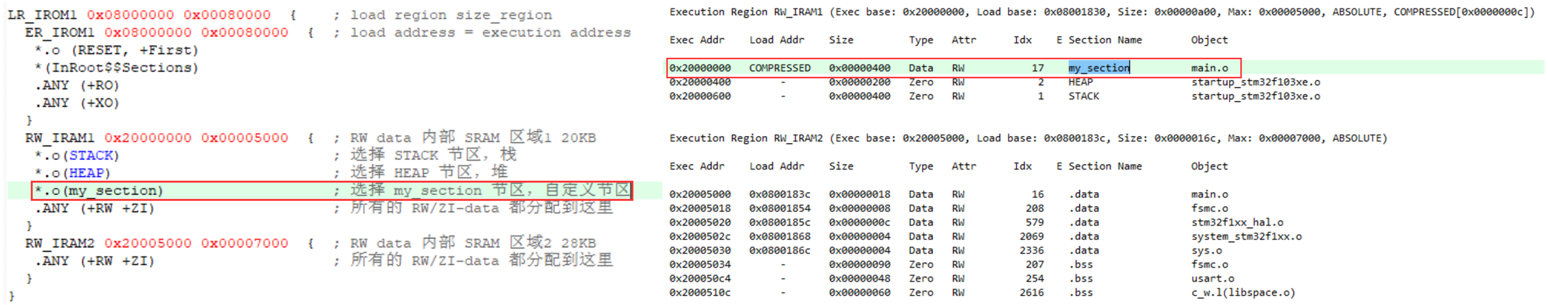Click the blue HEAP keyword in scatter file
Image resolution: width=1548 pixels, height=305 pixels.
point(86,173)
